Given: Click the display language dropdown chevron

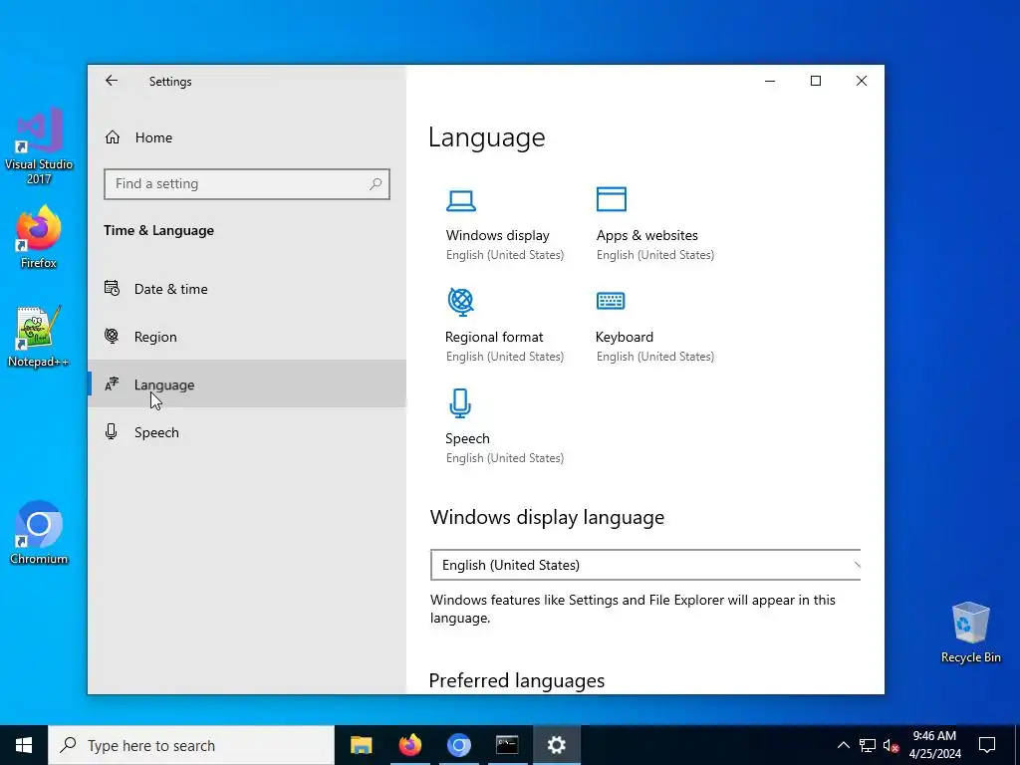Looking at the screenshot, I should (857, 565).
